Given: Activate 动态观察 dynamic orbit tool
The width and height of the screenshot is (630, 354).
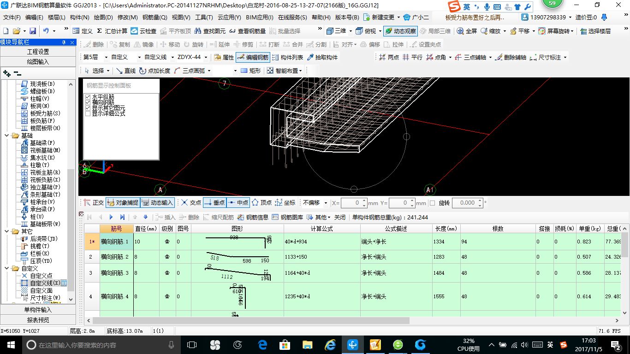Looking at the screenshot, I should pos(400,31).
